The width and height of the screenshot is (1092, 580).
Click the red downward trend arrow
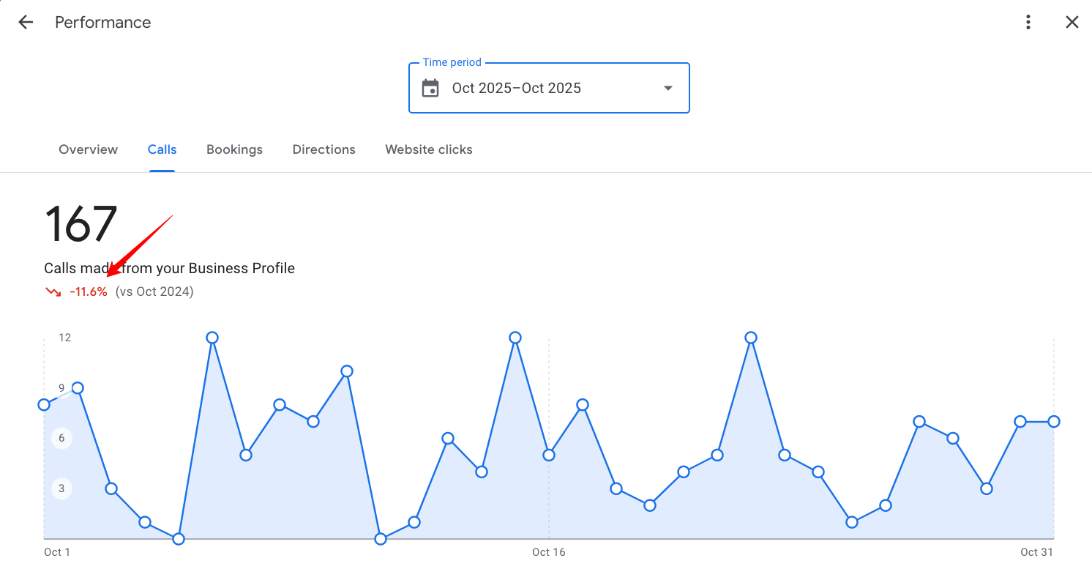point(52,291)
